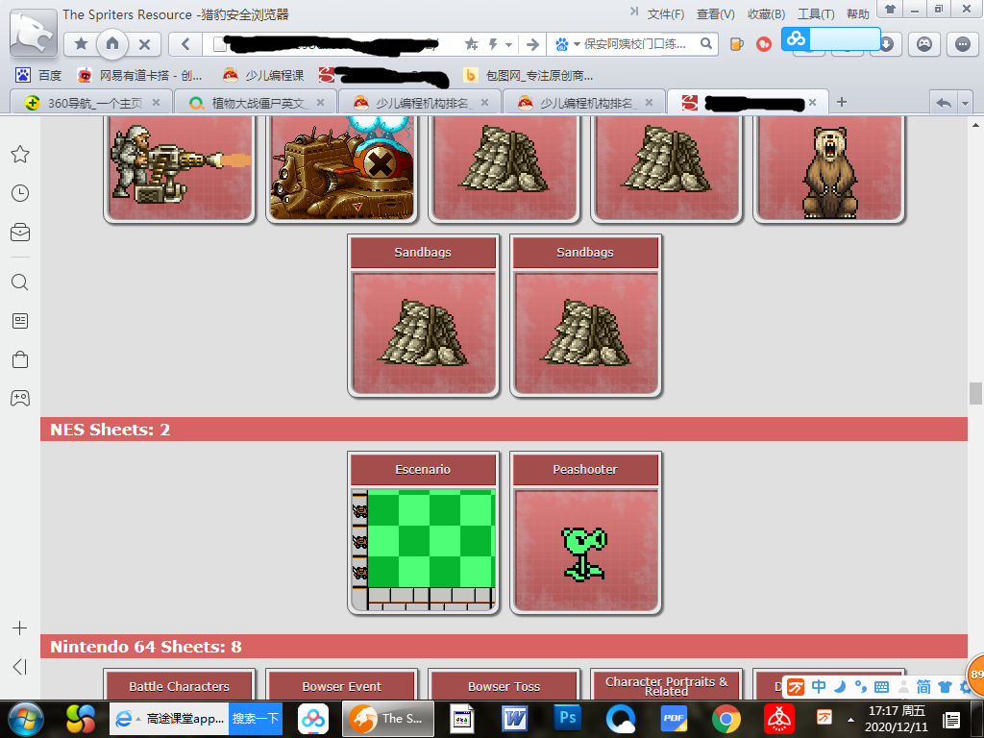Open the sidebar search magnifier icon
The width and height of the screenshot is (984, 738).
coord(20,283)
